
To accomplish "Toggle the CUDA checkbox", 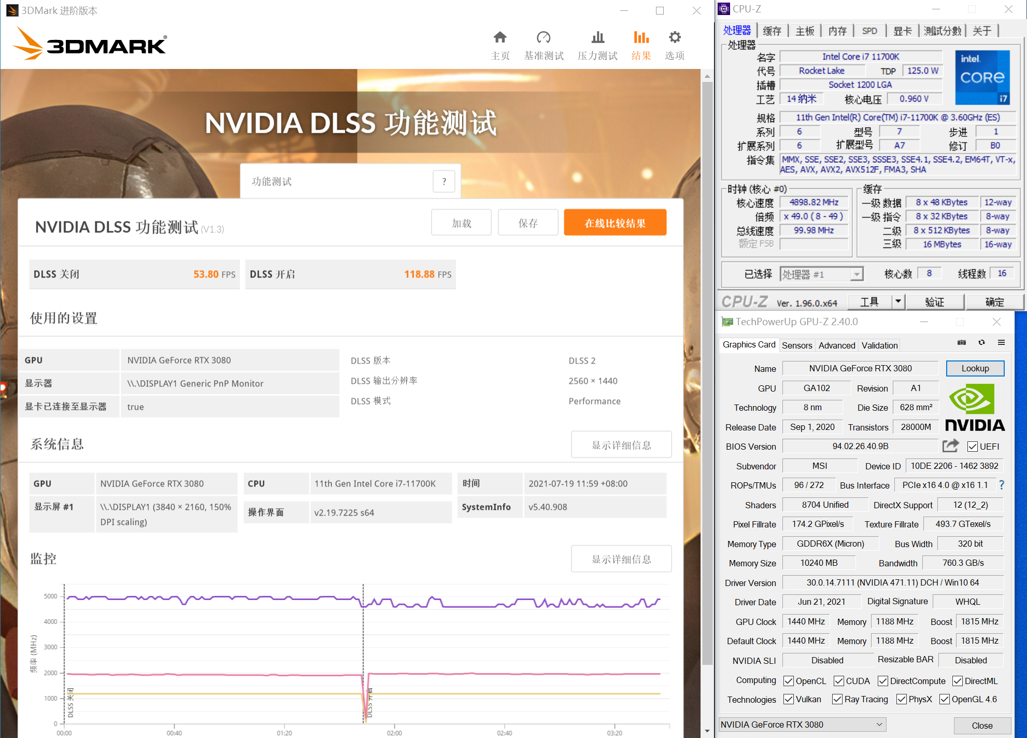I will (x=839, y=681).
